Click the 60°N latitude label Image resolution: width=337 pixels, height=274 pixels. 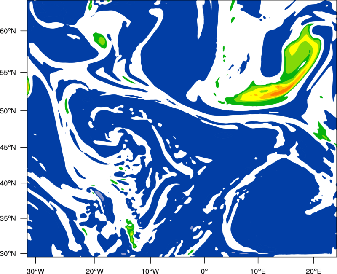pos(8,31)
